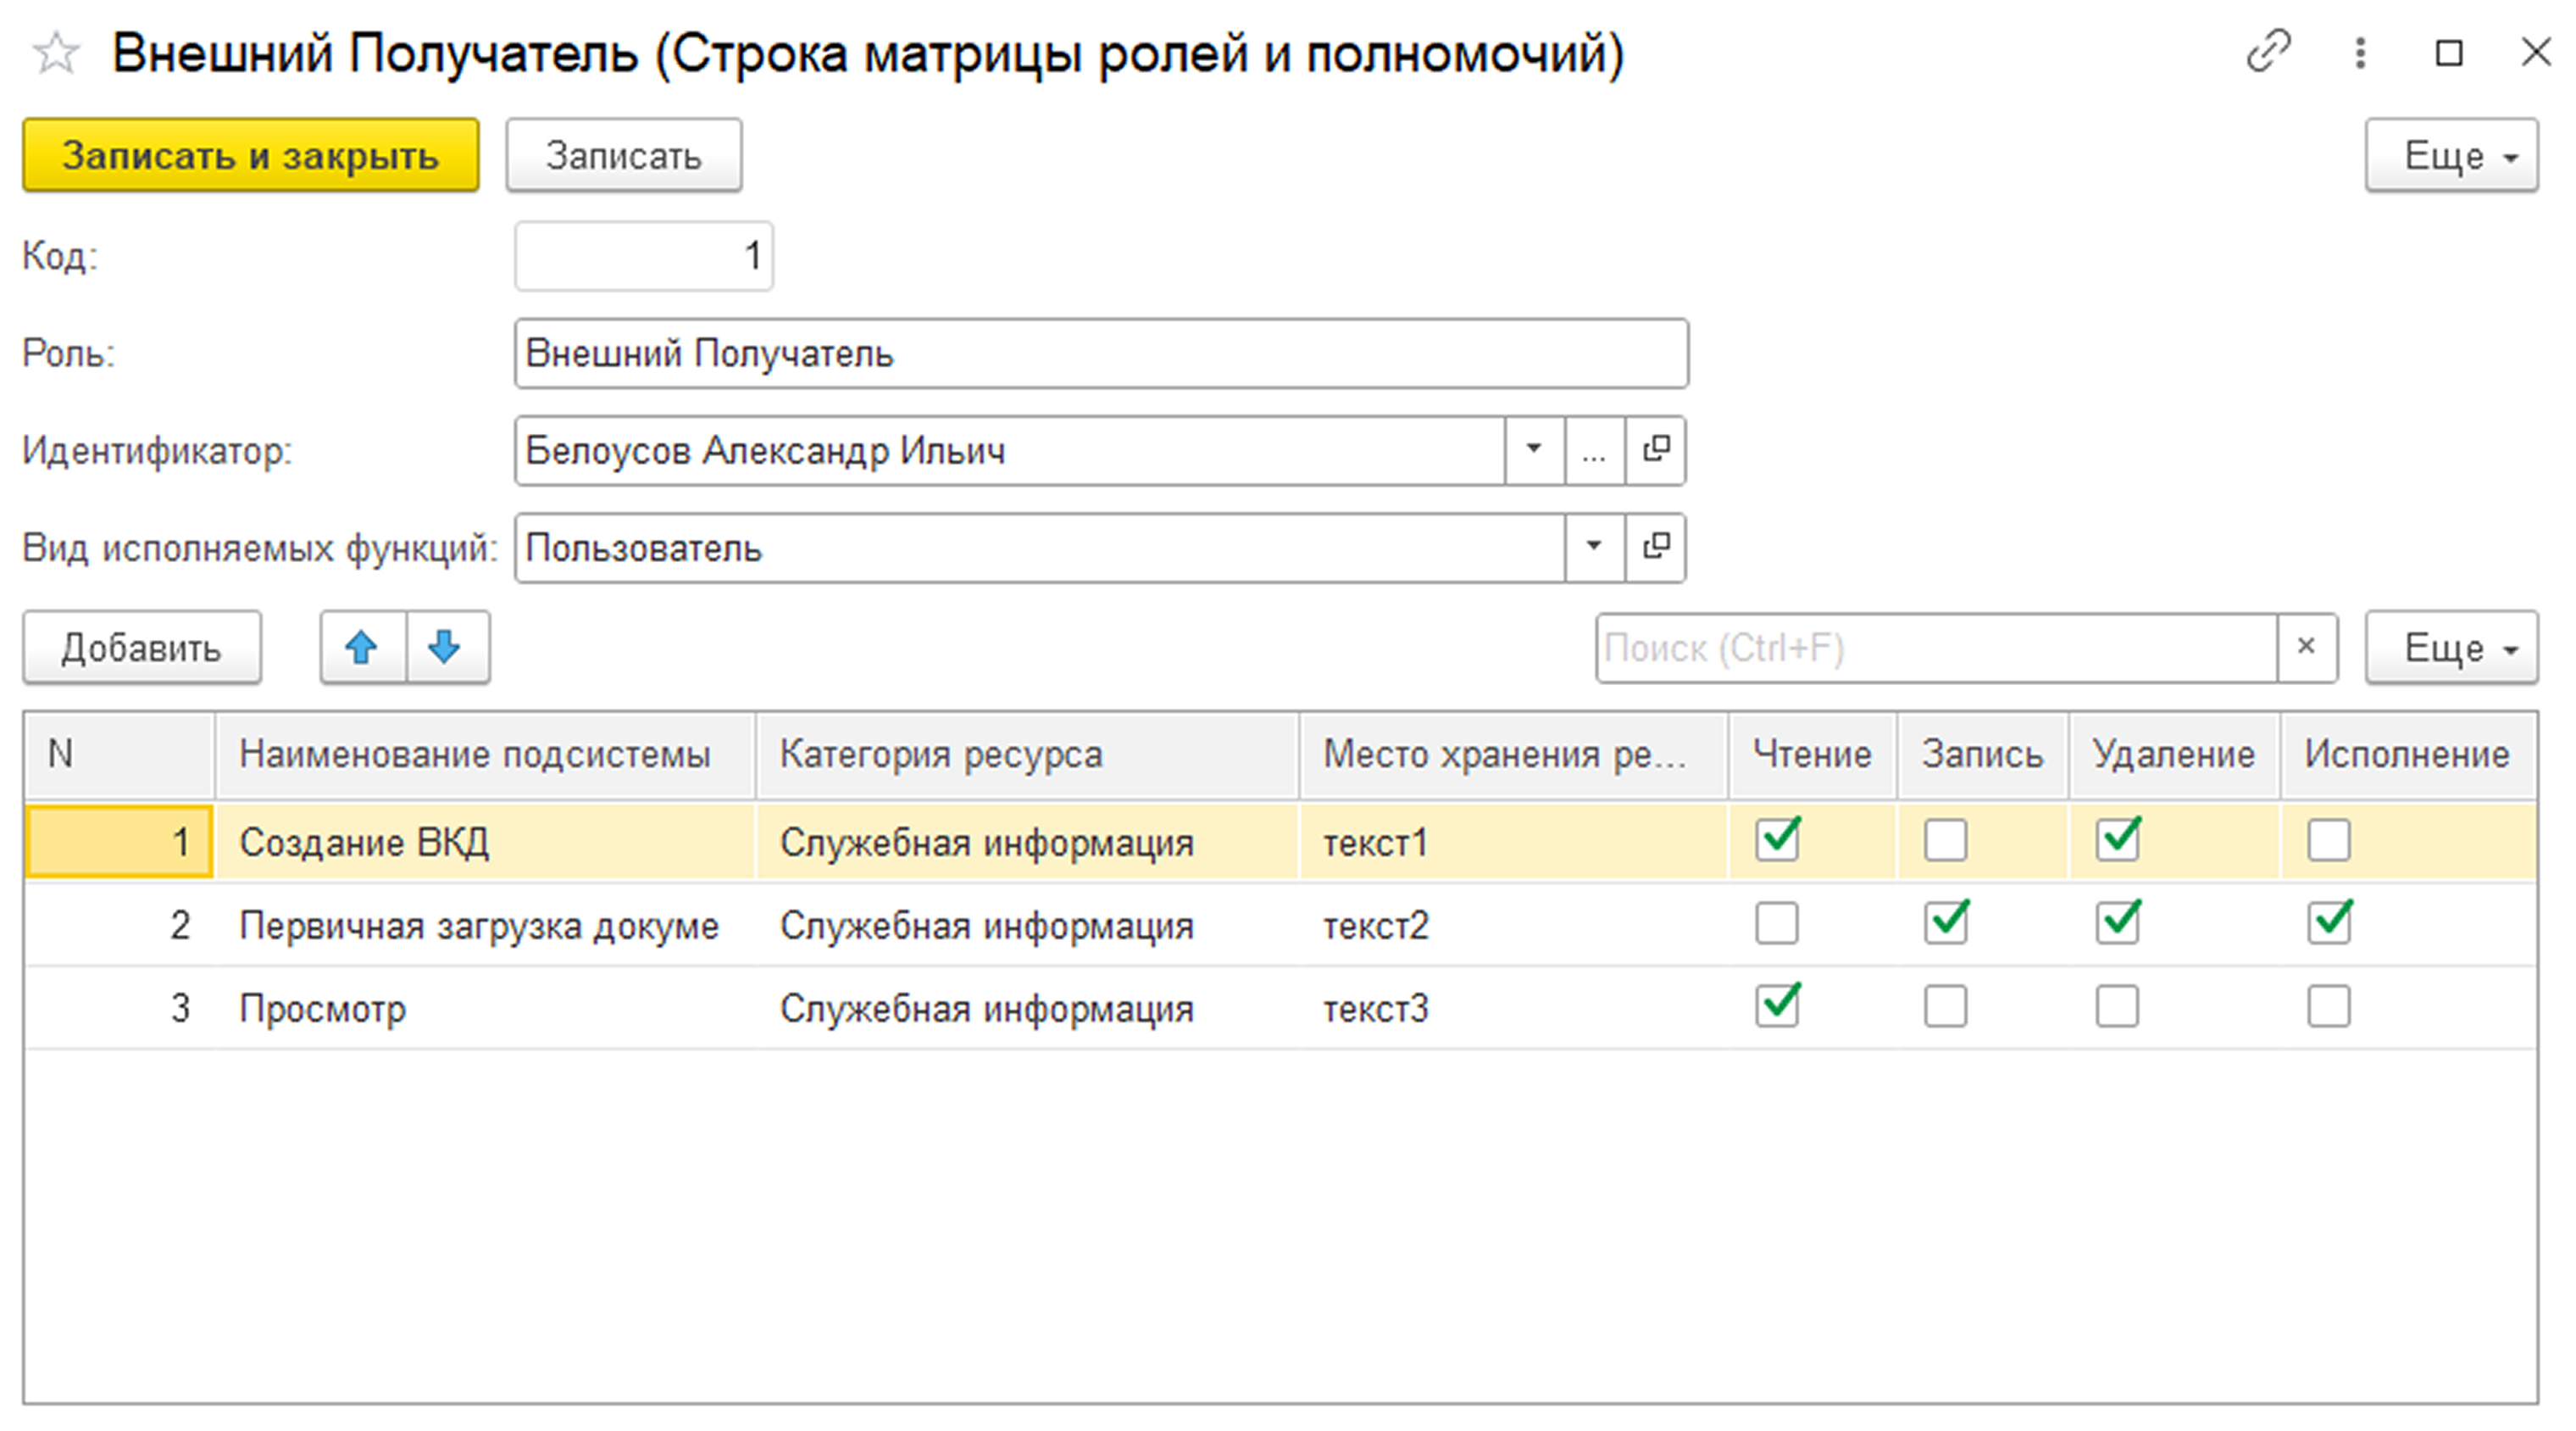Expand the Идентификатор dropdown list
This screenshot has height=1431, width=2576.
(1533, 451)
